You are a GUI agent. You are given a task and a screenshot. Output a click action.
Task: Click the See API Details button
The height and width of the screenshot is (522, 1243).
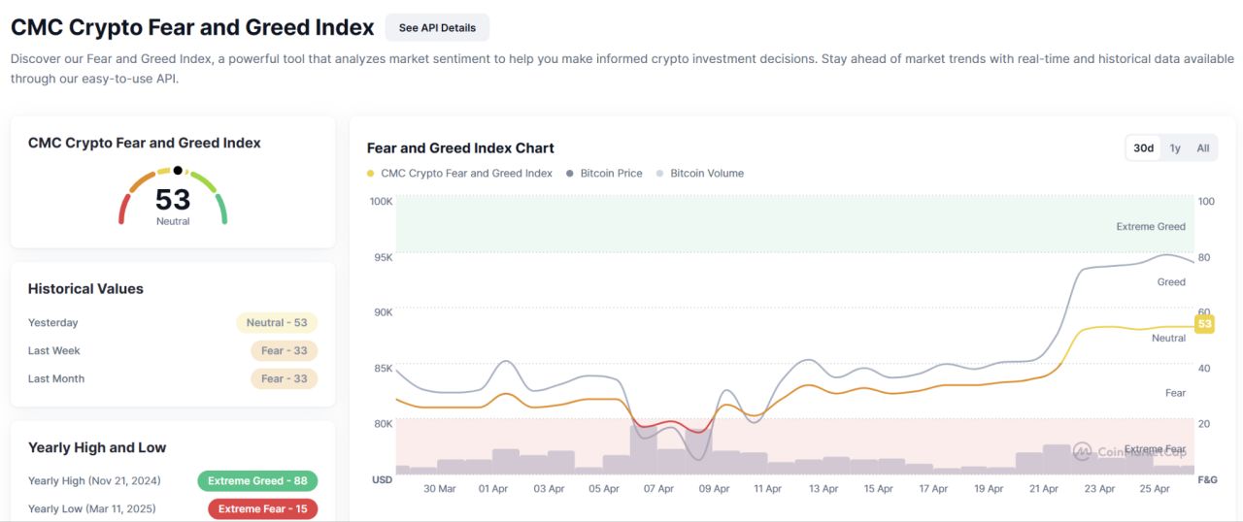[x=437, y=27]
